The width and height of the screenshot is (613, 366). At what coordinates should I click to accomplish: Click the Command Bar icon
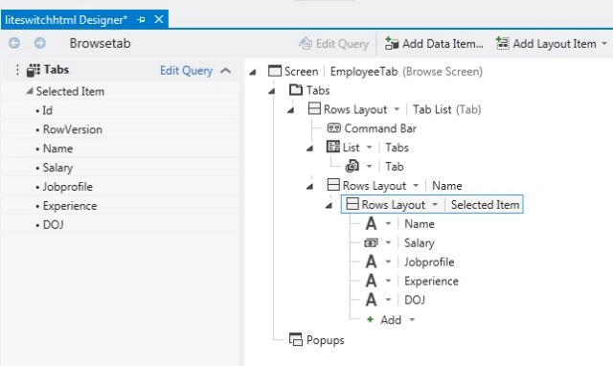point(334,127)
